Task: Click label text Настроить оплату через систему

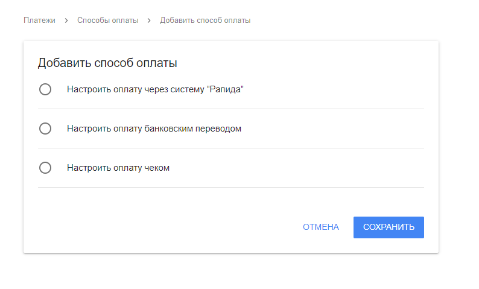Action: coord(136,89)
